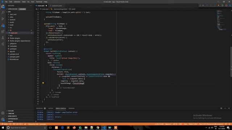
Task: Open Chrome from the taskbar
Action: tap(98, 127)
